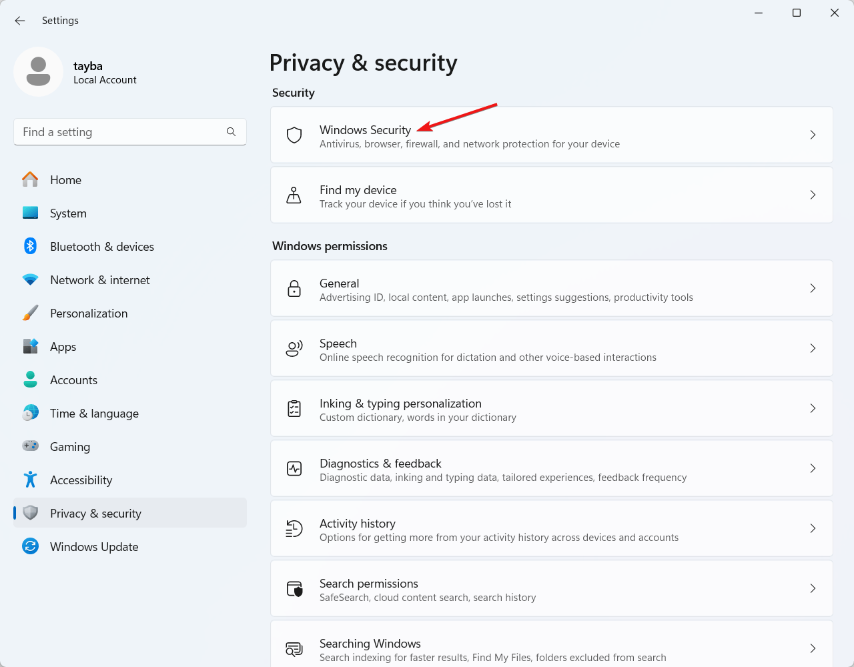
Task: Click the search magnifier in Find a setting
Action: 231,132
